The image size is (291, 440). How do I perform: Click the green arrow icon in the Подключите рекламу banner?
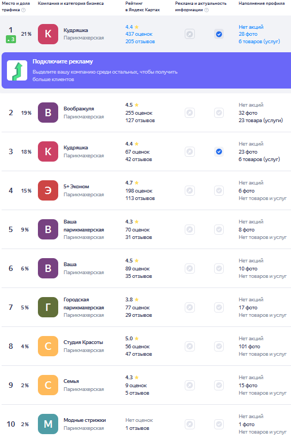17,70
